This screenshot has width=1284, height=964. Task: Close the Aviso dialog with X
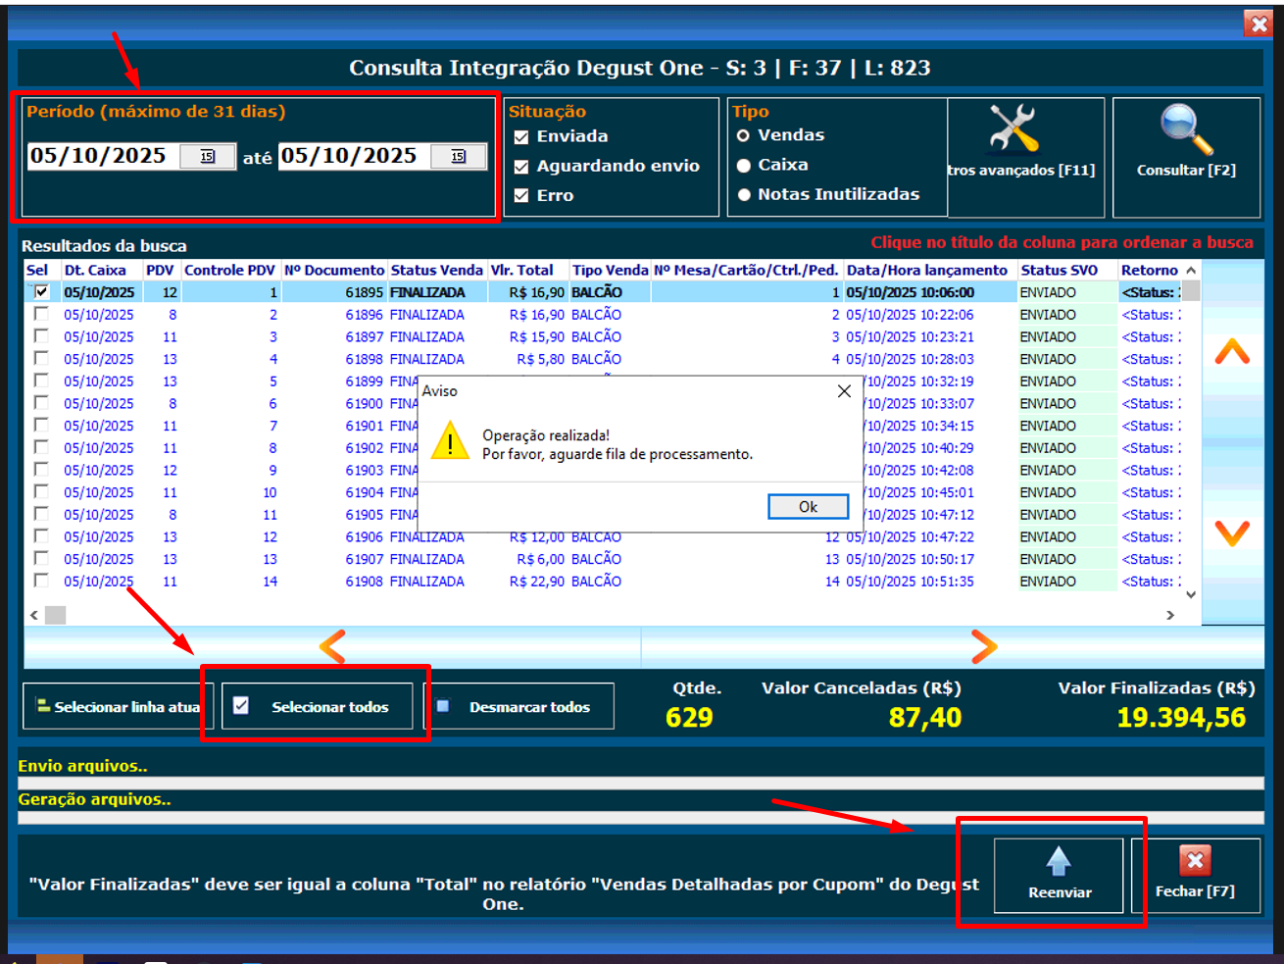click(844, 391)
